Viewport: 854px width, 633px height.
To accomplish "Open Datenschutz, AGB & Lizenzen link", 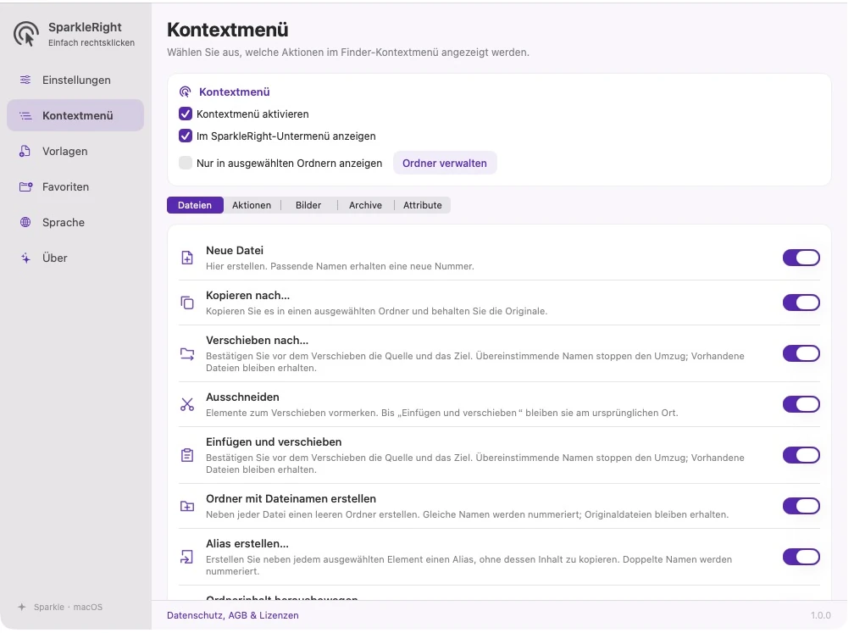I will (232, 615).
